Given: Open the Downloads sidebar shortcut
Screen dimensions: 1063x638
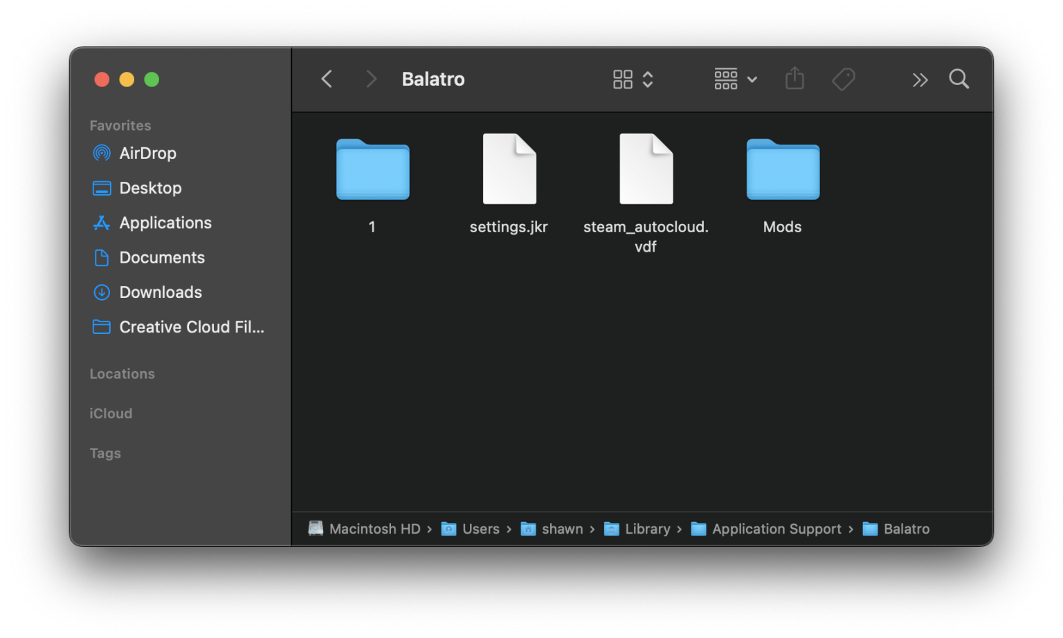Looking at the screenshot, I should click(x=161, y=292).
